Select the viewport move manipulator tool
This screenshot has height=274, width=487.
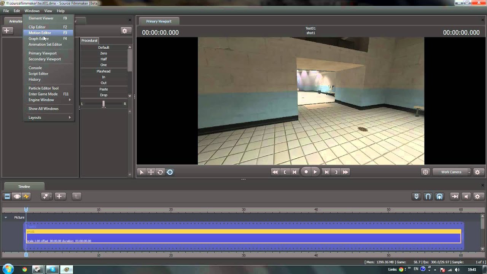pos(151,172)
